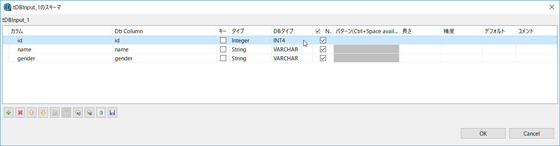Viewport: 560px width, 146px height.
Task: Click the default cell for name row
Action: click(499, 49)
